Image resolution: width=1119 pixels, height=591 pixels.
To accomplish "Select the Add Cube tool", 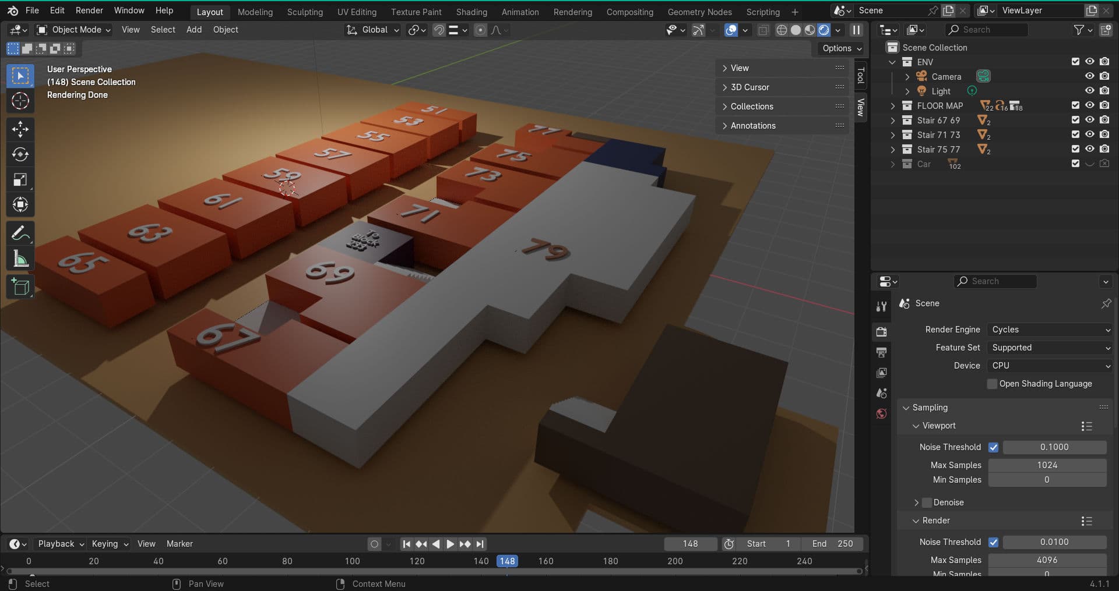I will [20, 287].
